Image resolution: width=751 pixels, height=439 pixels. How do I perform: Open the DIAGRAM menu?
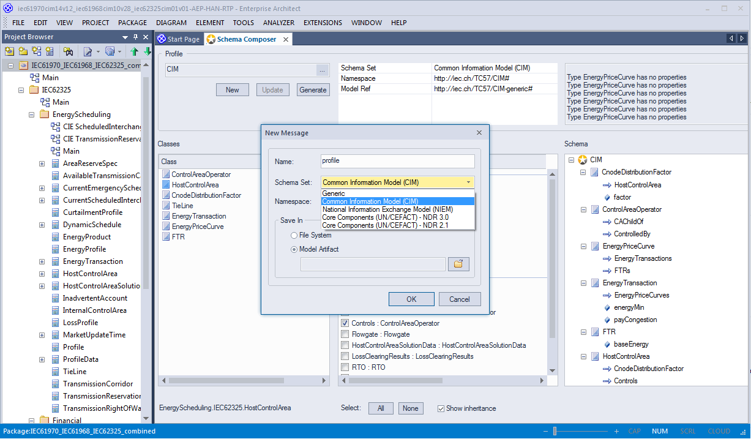tap(171, 23)
